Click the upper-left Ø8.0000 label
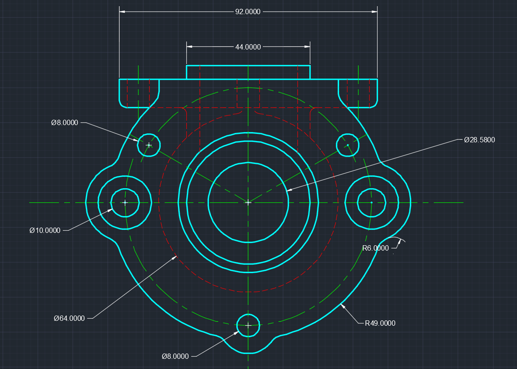The image size is (517, 369). [65, 123]
